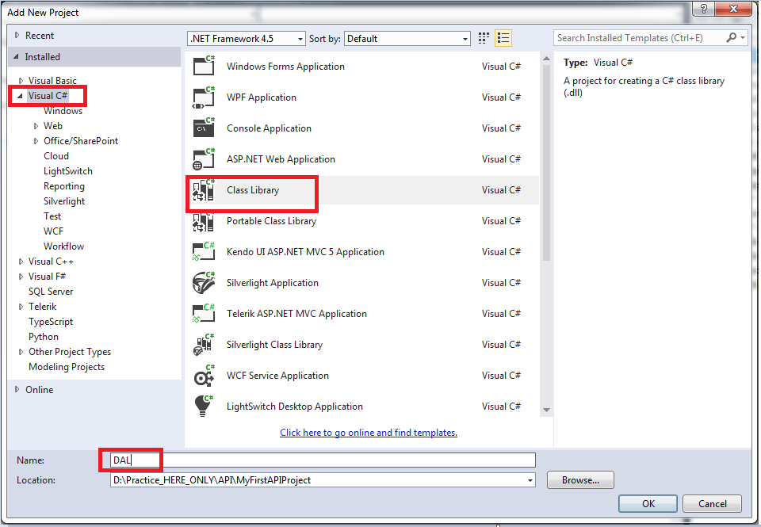Click OK to add the project
The image size is (761, 527).
[x=648, y=504]
